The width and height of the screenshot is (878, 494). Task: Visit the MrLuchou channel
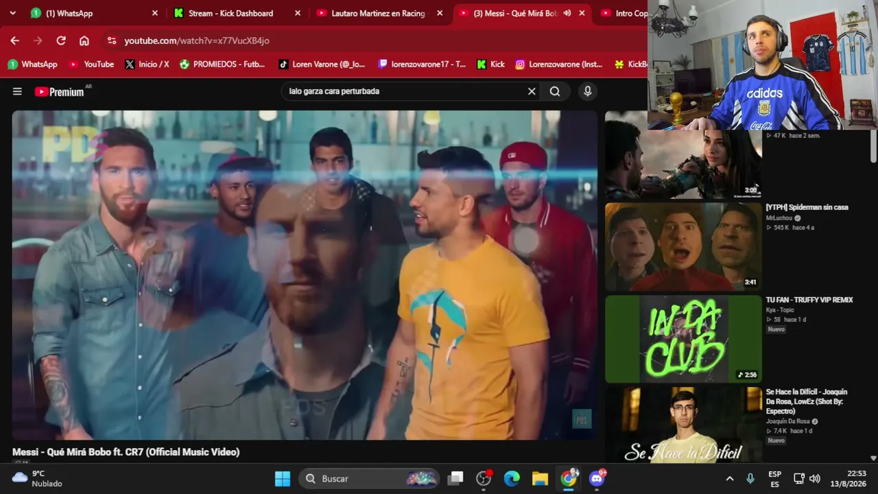(779, 218)
